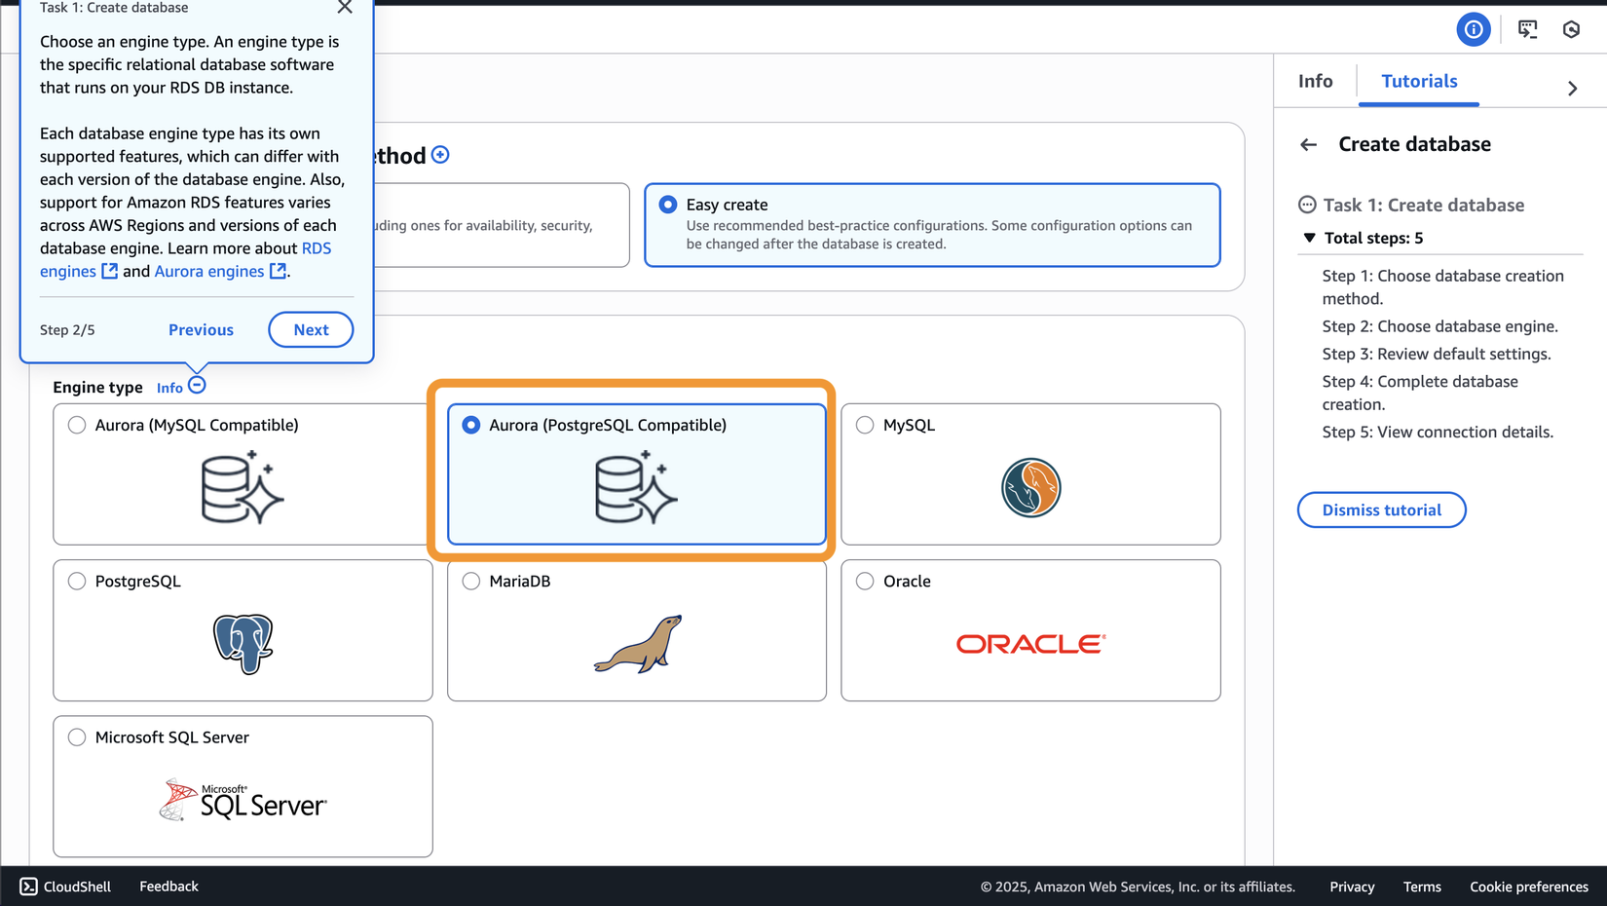Click the Dismiss tutorial button
The image size is (1607, 906).
[x=1381, y=510]
